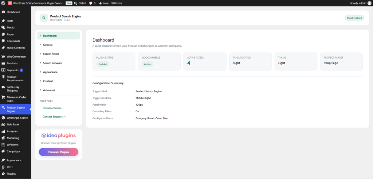The image size is (373, 179).
Task: Click the Active Filters count 4
Action: 189,63
